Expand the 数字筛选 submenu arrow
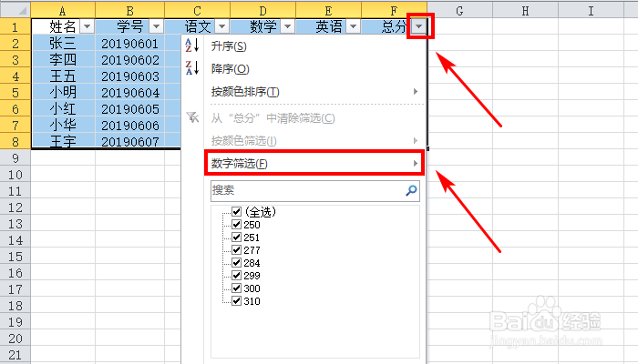The image size is (638, 364). click(416, 163)
